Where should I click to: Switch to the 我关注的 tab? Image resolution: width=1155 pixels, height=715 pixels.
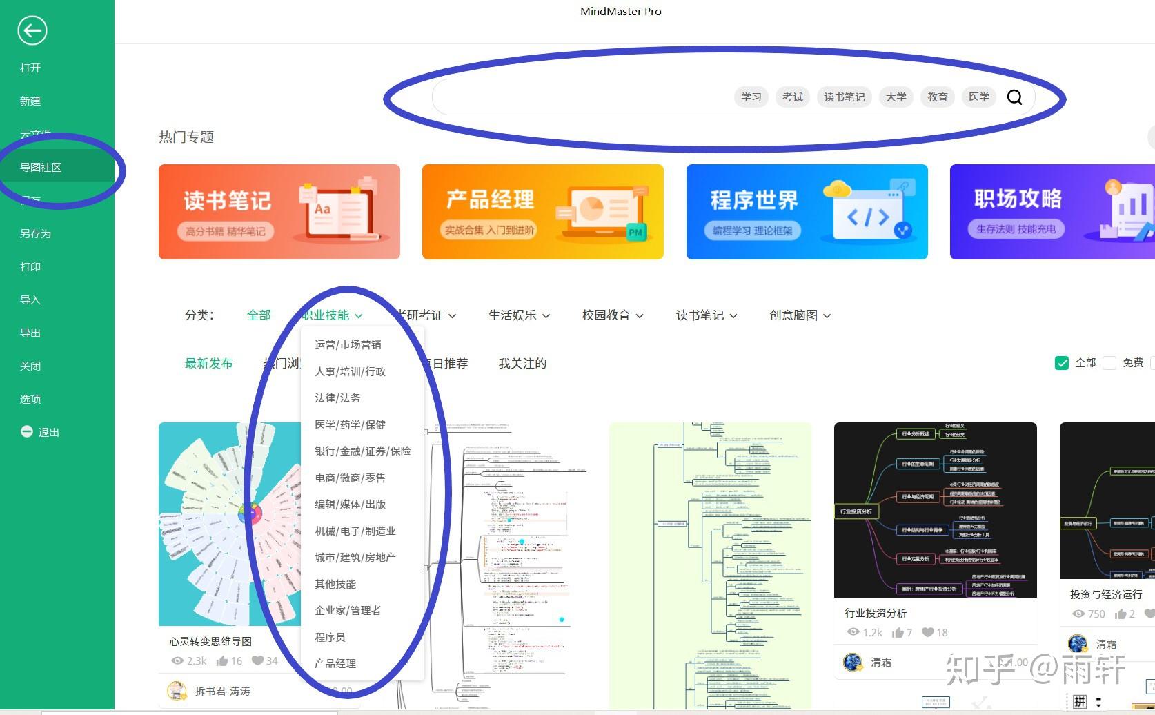(x=522, y=363)
